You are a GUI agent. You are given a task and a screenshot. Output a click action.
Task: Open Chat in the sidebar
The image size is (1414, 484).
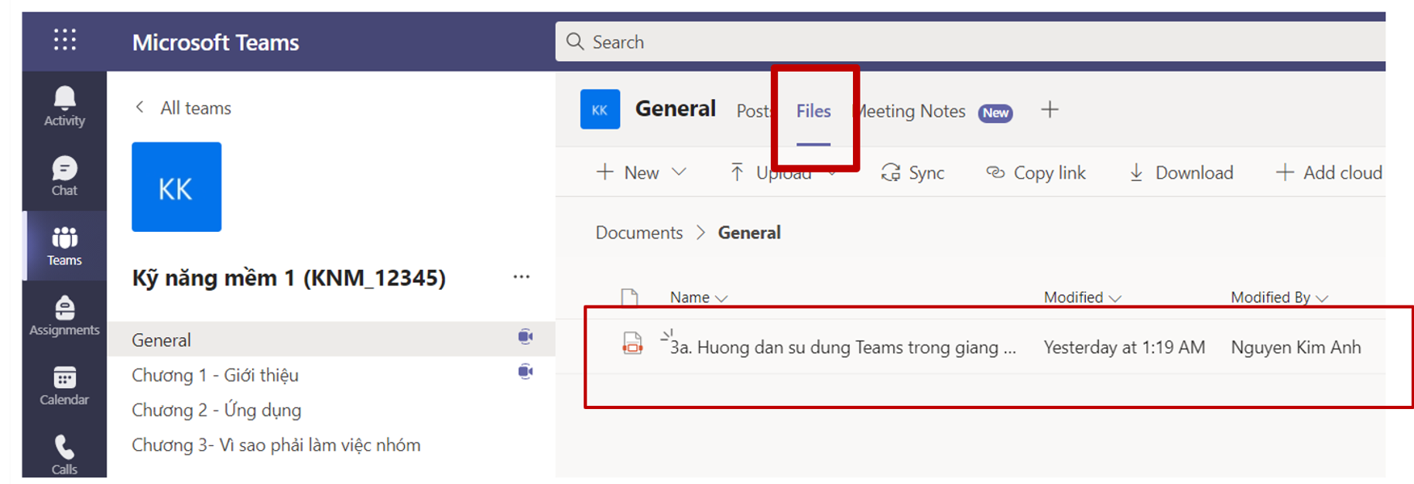(x=64, y=176)
